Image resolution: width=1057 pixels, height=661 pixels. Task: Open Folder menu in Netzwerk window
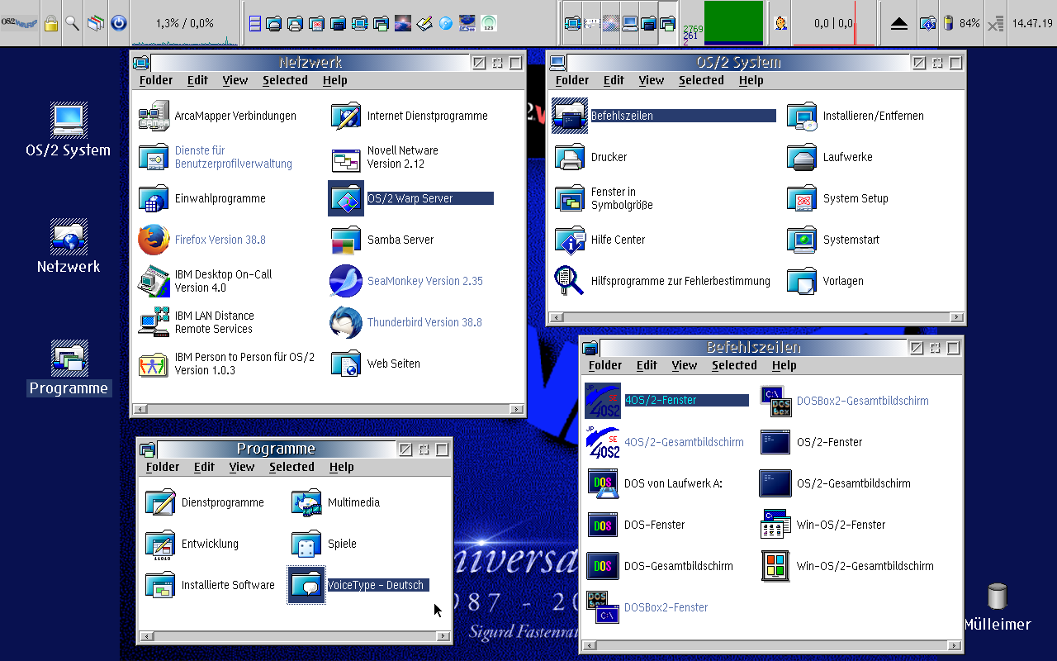[156, 80]
